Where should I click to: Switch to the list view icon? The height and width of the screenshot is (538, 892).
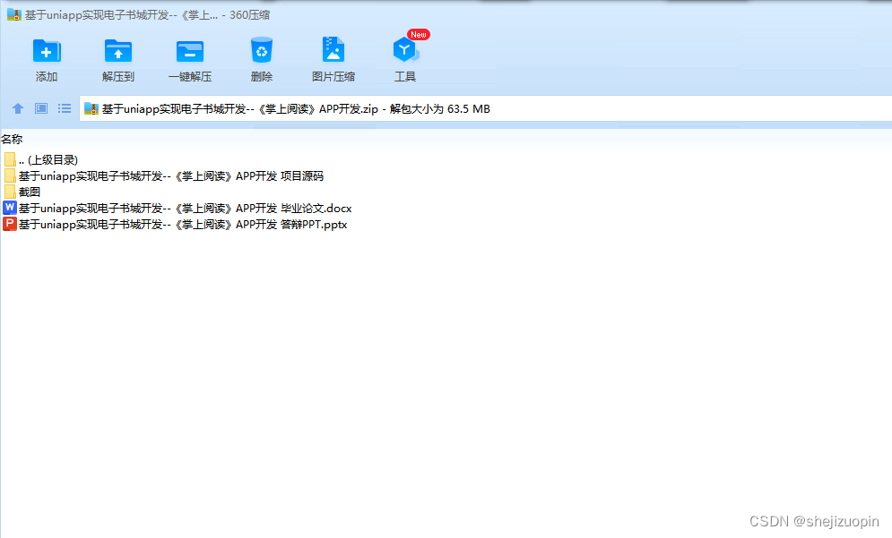[x=65, y=108]
